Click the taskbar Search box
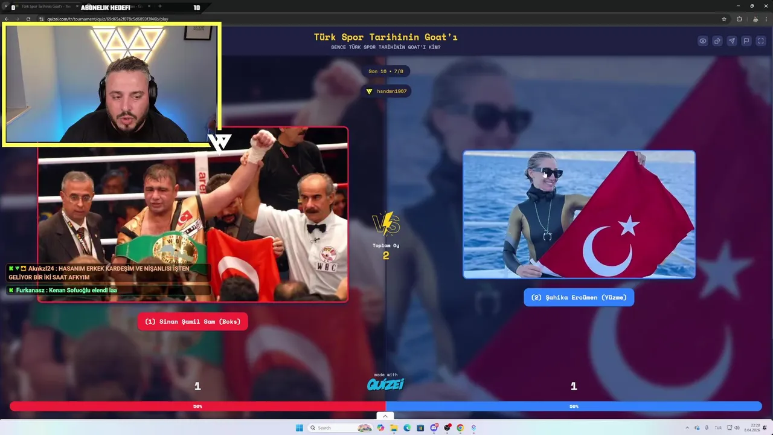Screen dimensions: 773x435 tap(340, 428)
